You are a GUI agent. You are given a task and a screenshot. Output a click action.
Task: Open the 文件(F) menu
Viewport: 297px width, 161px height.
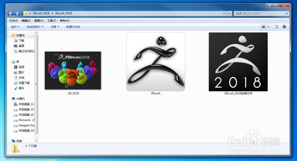click(13, 21)
